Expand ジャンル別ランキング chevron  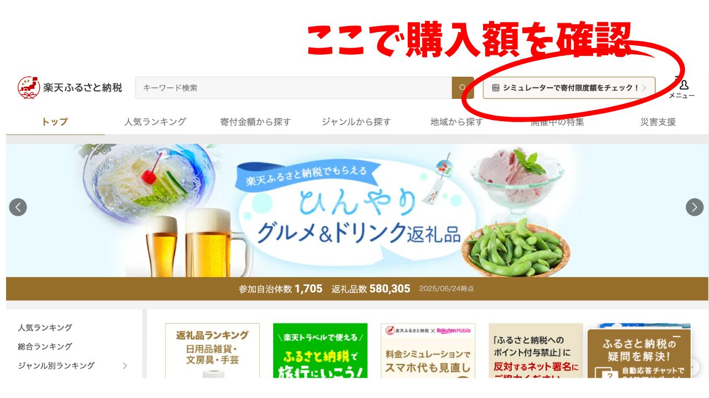125,365
